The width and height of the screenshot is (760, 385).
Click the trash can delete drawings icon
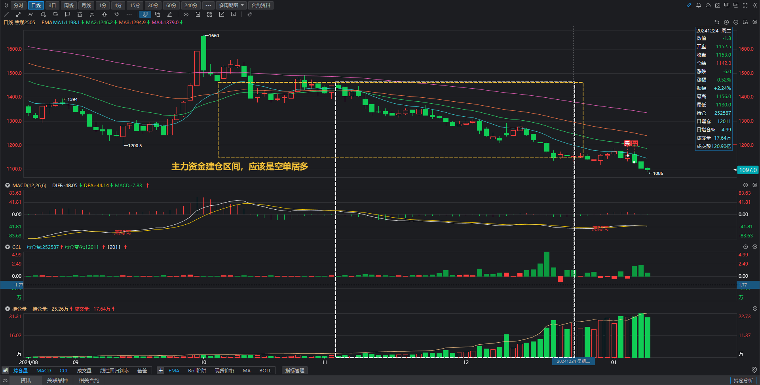coord(198,14)
